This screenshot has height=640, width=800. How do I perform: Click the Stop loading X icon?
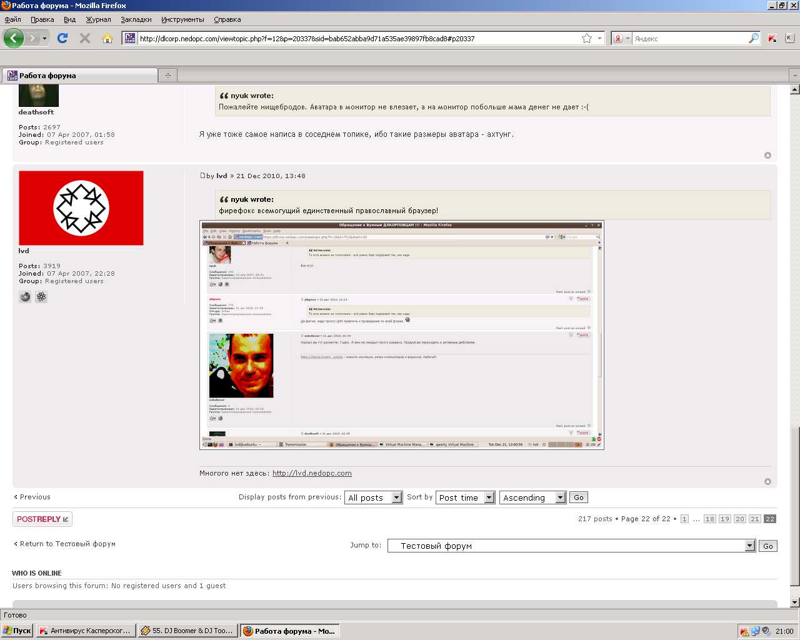pyautogui.click(x=85, y=38)
